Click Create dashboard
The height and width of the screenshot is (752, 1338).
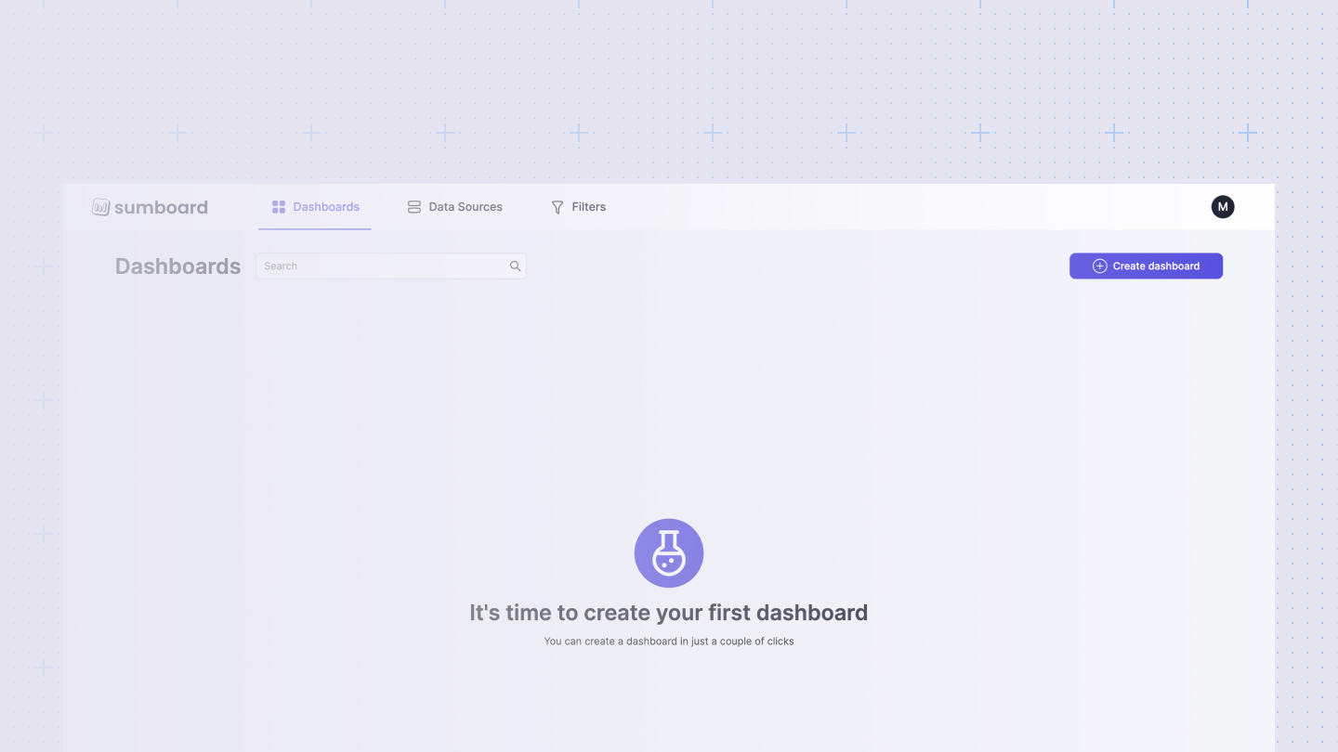tap(1146, 266)
